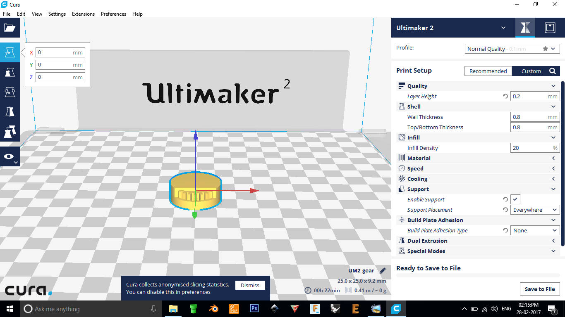Switch to Recommended print setup

tap(488, 71)
